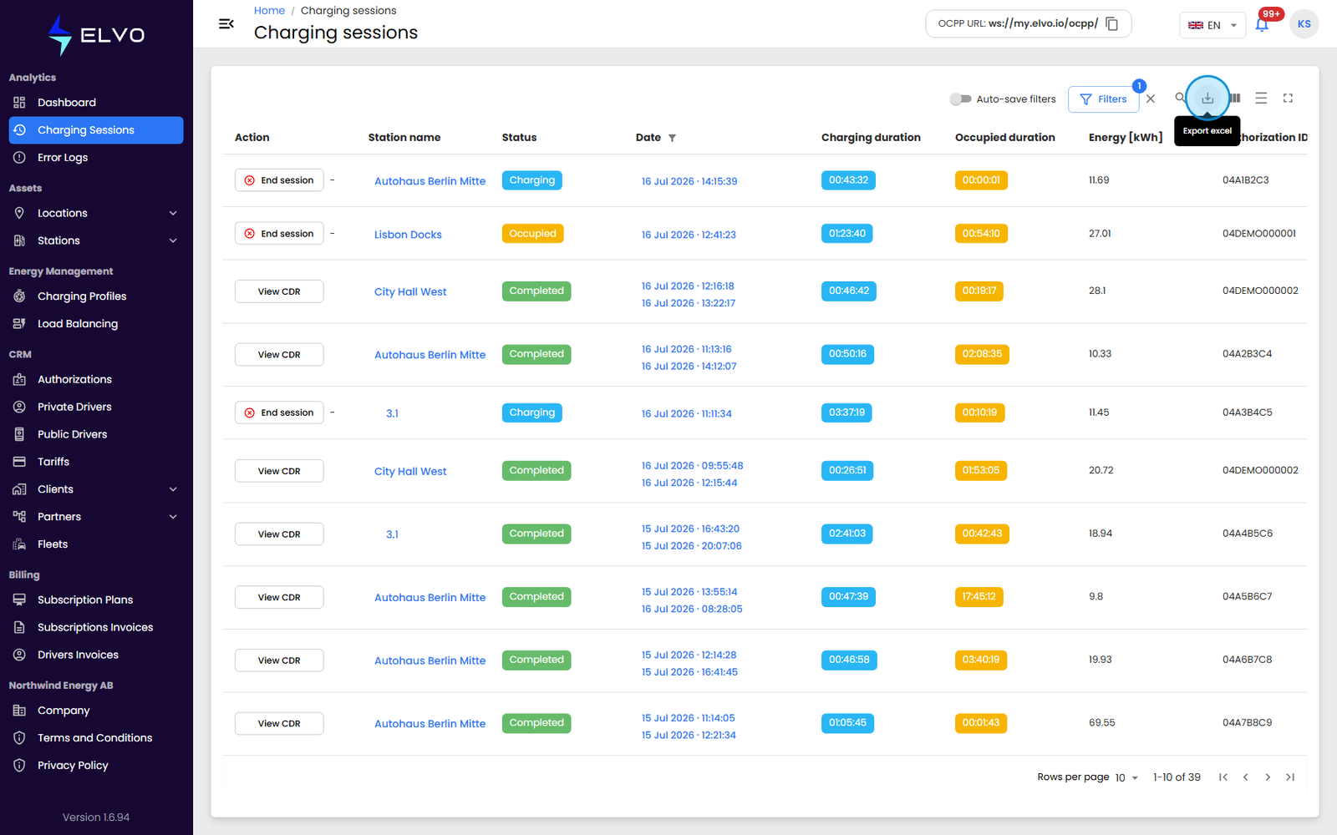Sort by Station name column header
Image resolution: width=1337 pixels, height=835 pixels.
pyautogui.click(x=404, y=138)
